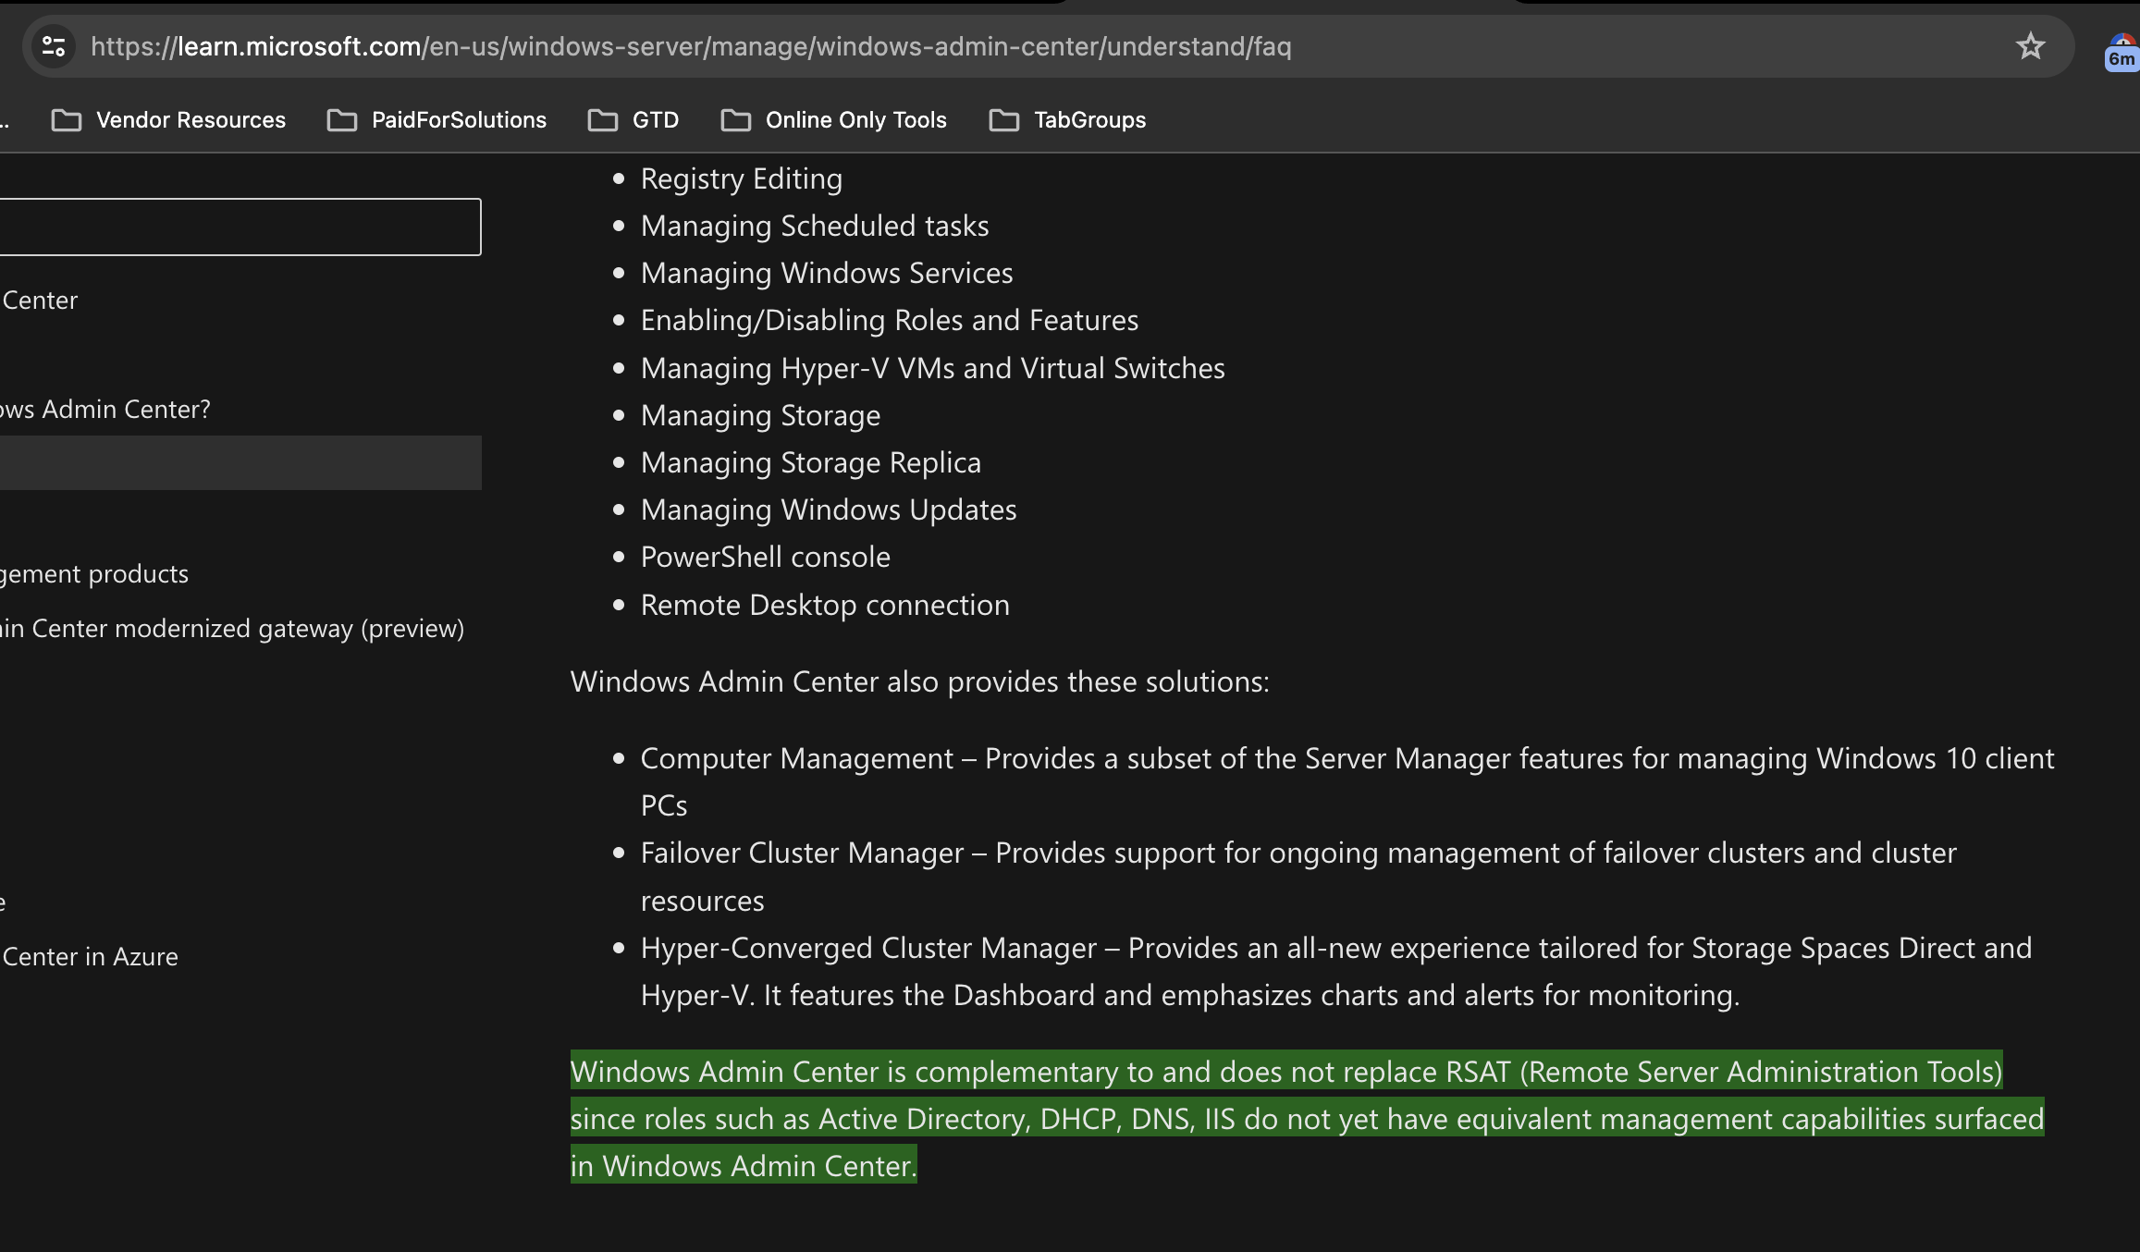Open the management products sidebar section

pyautogui.click(x=94, y=572)
